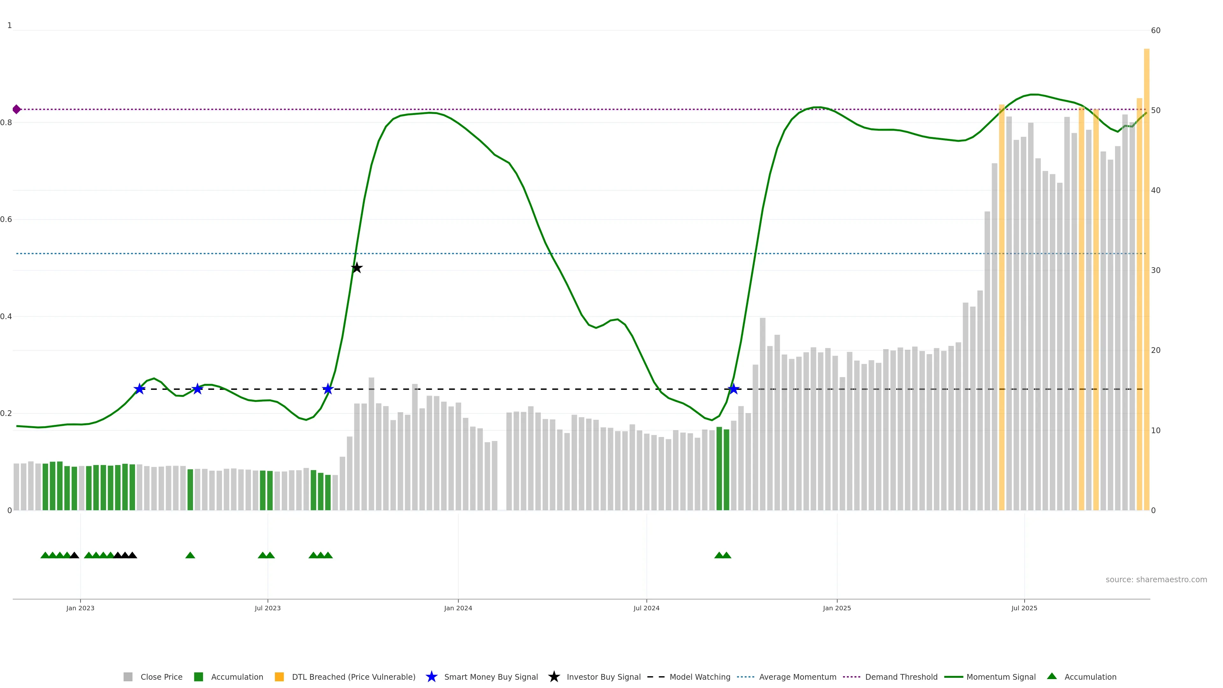Click the green Accumulation legend square
The width and height of the screenshot is (1223, 688).
tap(198, 677)
